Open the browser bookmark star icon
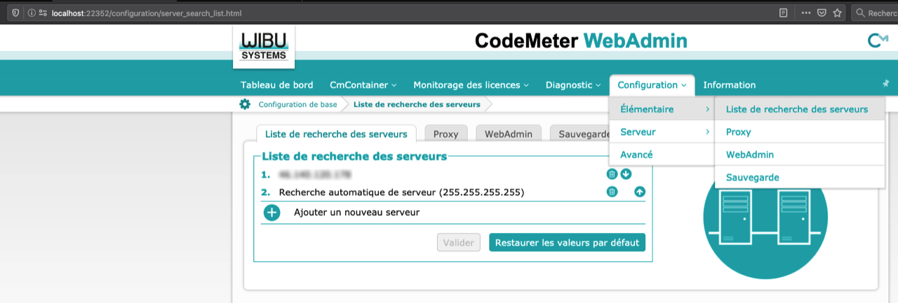 pyautogui.click(x=838, y=13)
